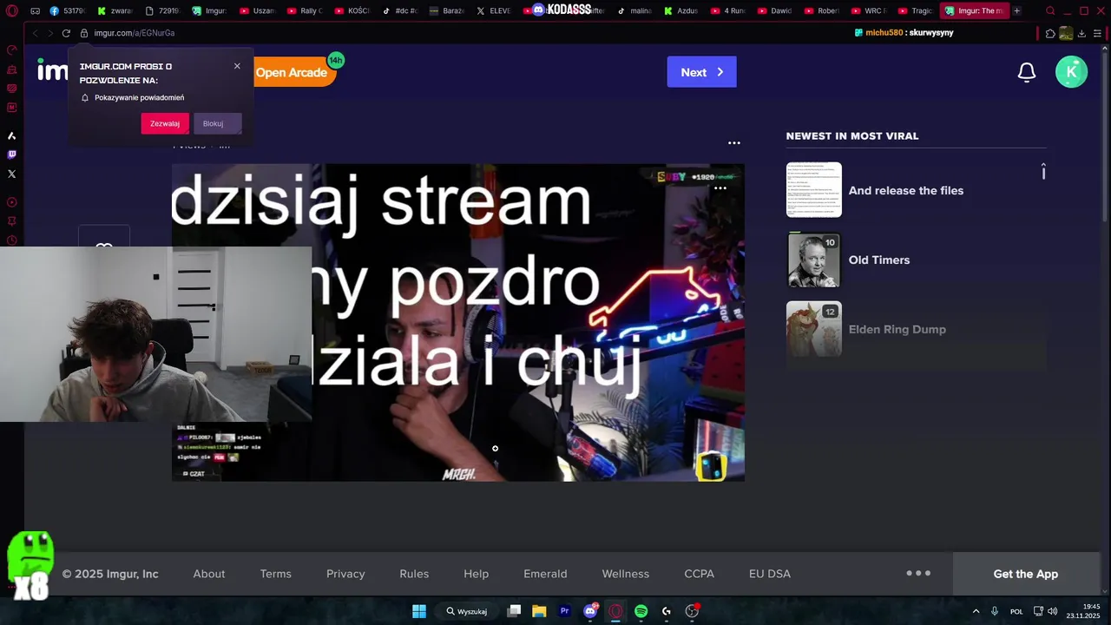Click the Aria AI sidebar icon

[x=11, y=135]
